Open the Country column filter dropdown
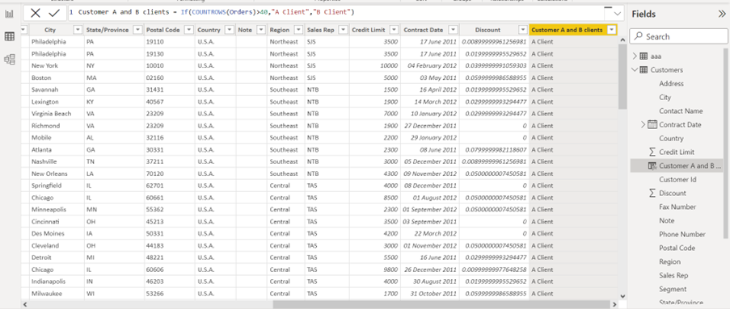 (x=229, y=30)
